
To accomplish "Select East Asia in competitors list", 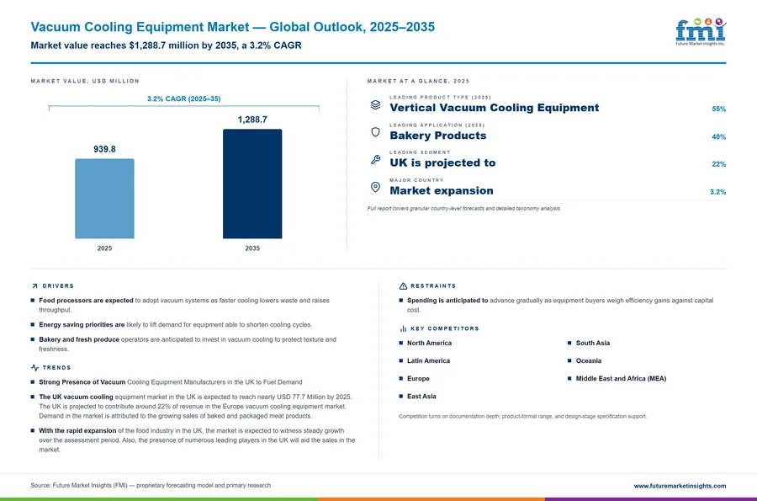I will click(x=421, y=397).
